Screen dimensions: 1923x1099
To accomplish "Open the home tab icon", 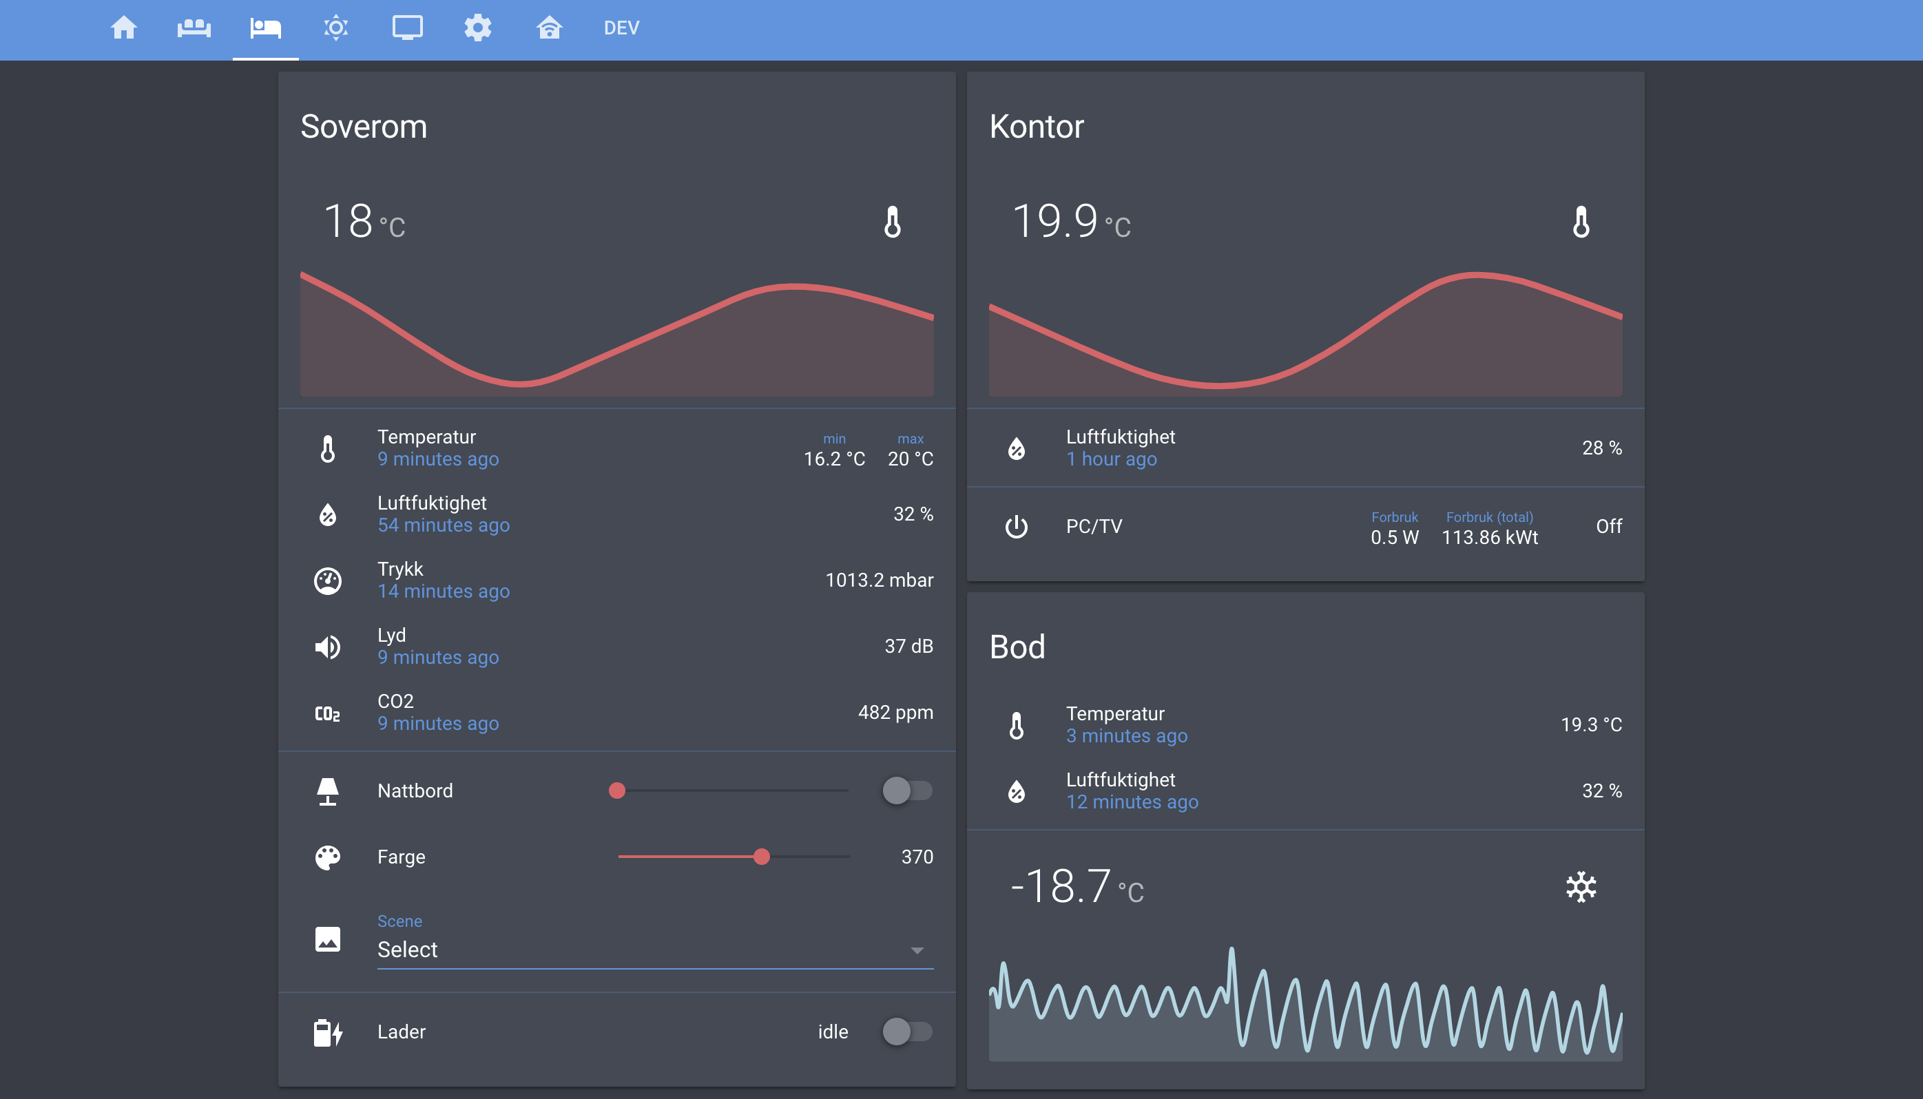I will 124,28.
